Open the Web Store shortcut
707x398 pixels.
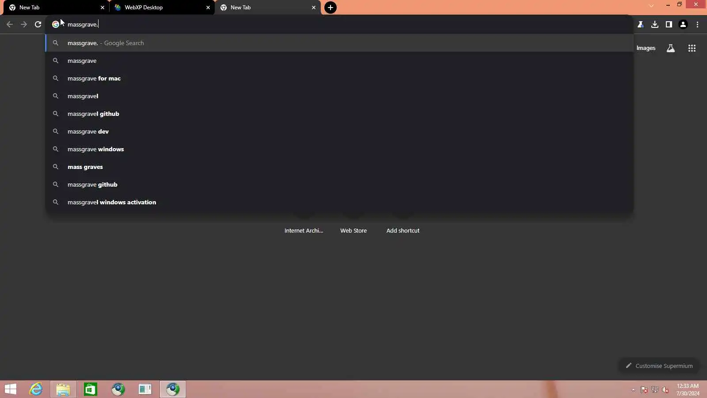(353, 230)
